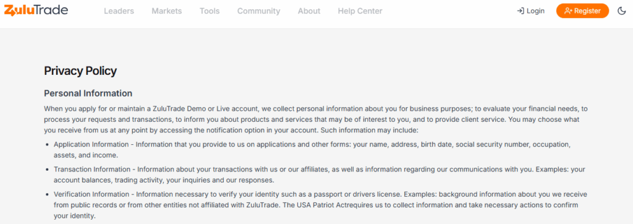The width and height of the screenshot is (633, 224).
Task: Go home via the ZuluTrade logo
Action: point(36,11)
